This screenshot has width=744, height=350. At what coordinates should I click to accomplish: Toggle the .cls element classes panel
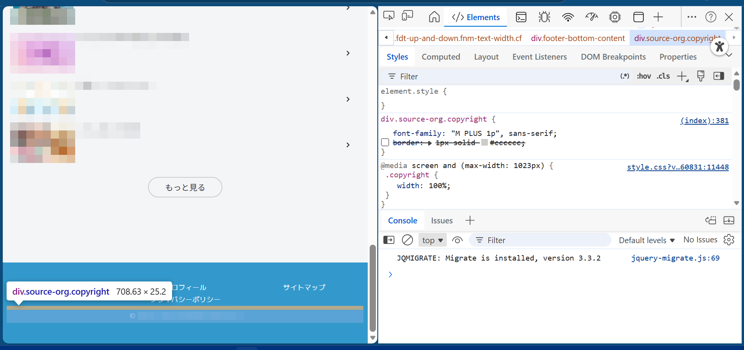(663, 76)
